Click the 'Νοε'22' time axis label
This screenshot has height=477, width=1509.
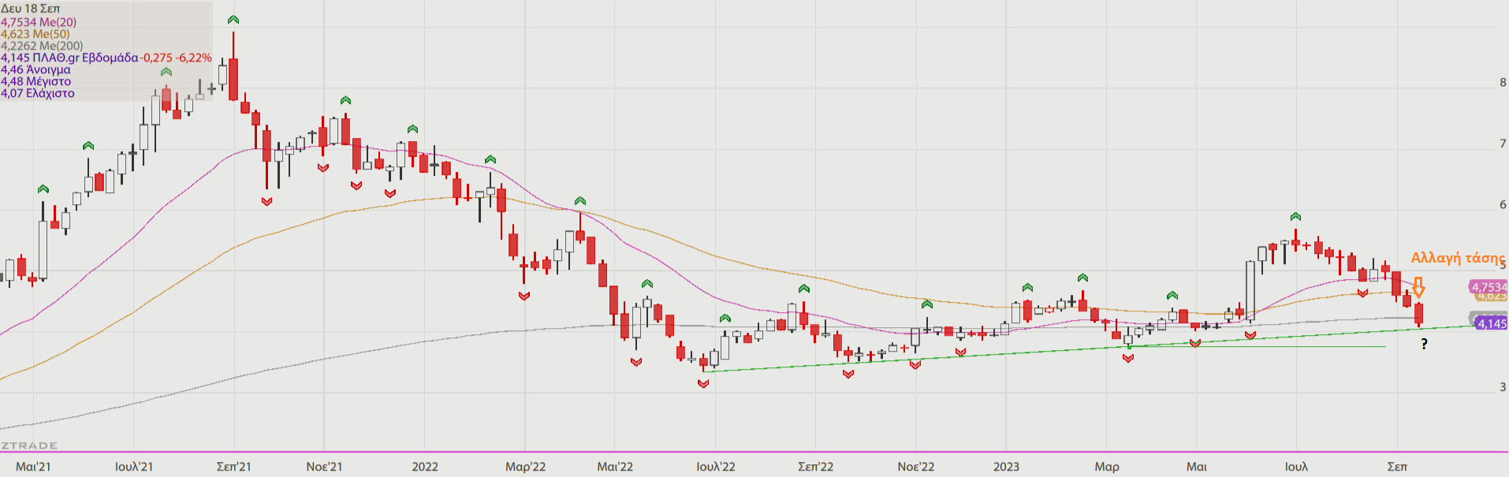tap(916, 467)
